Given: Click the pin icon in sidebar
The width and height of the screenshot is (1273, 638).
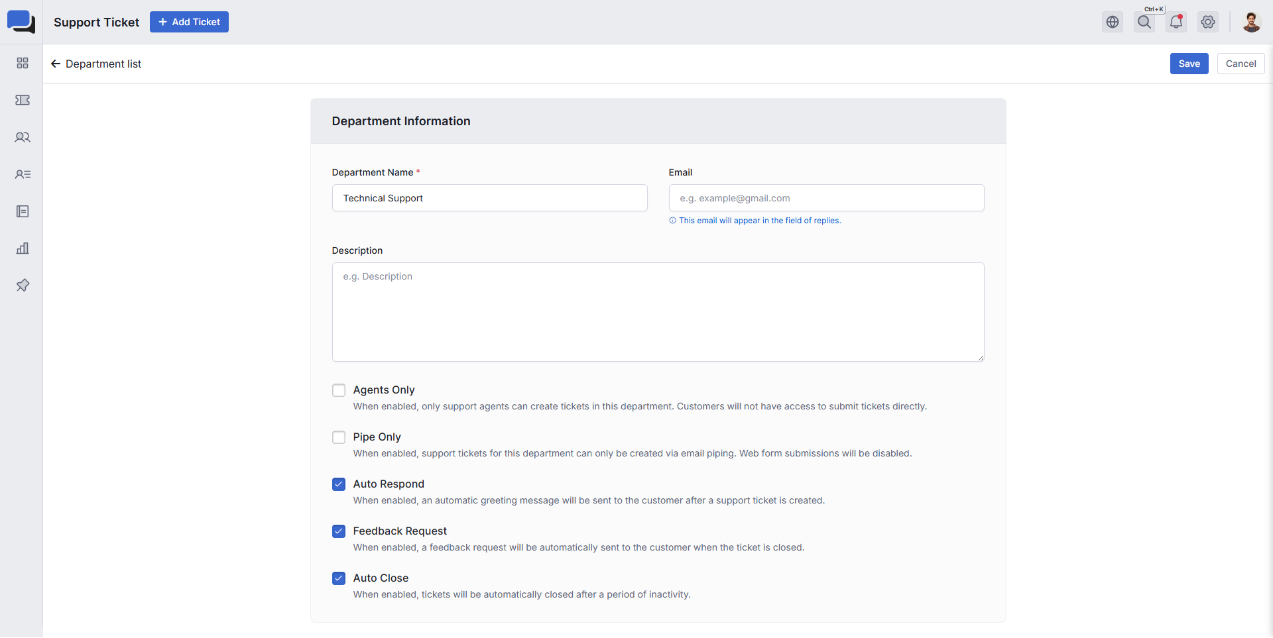Looking at the screenshot, I should 23,286.
